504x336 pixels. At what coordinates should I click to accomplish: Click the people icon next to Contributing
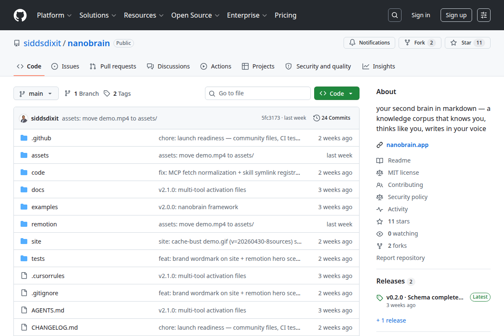[380, 185]
